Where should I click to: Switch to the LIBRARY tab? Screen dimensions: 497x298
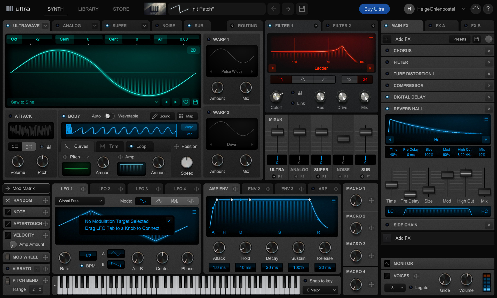click(88, 9)
